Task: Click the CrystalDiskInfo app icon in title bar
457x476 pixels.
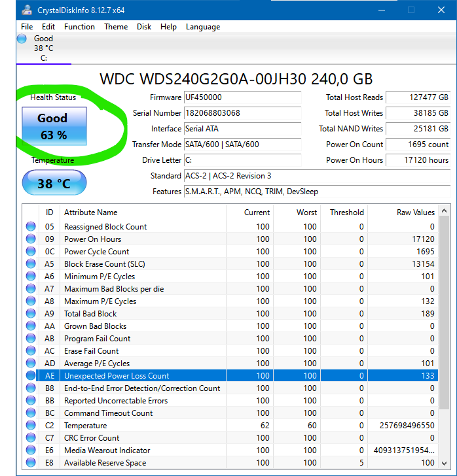Action: point(27,10)
